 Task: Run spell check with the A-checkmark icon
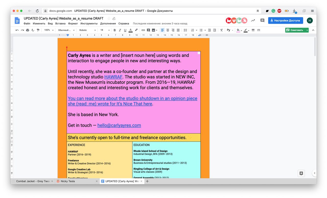coord(33,30)
